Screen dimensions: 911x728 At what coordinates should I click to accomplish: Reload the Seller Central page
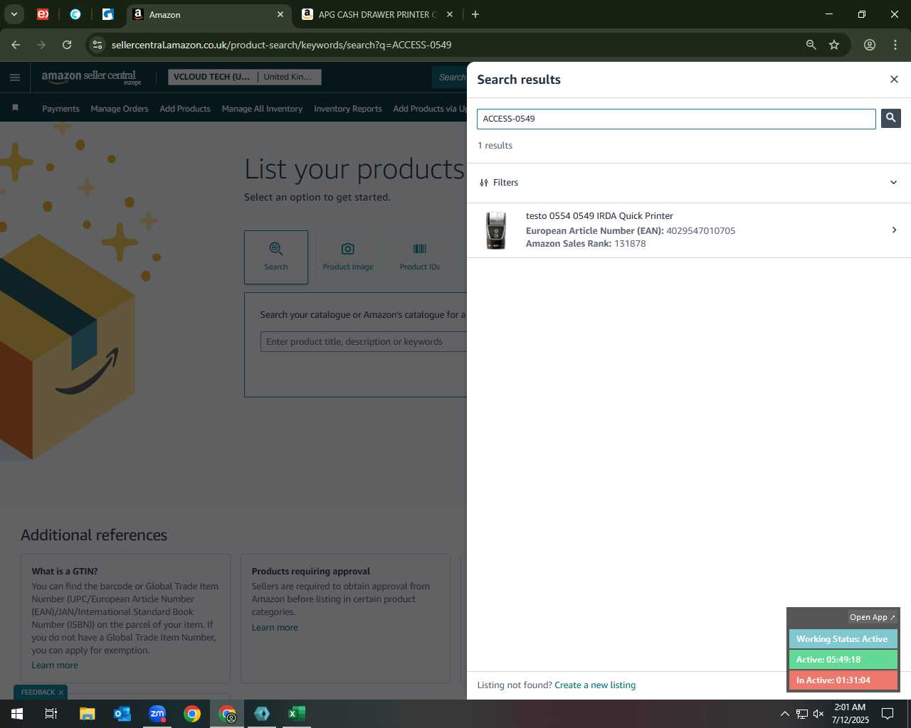coord(67,45)
